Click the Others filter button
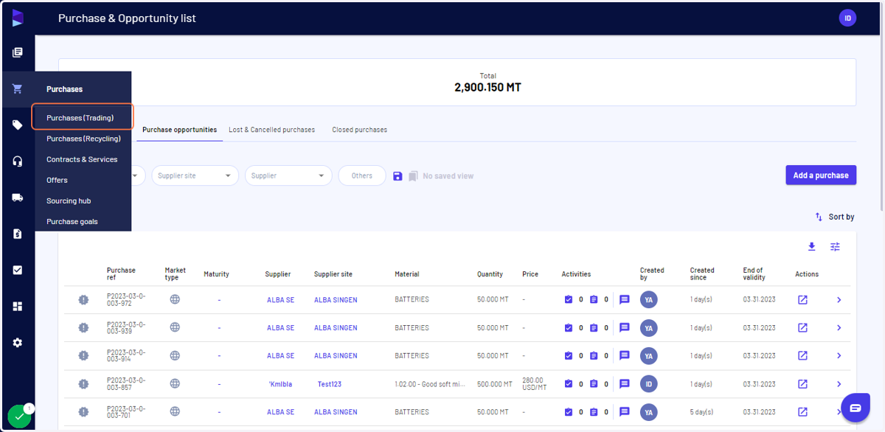Screen dimensions: 885x432 tap(362, 175)
